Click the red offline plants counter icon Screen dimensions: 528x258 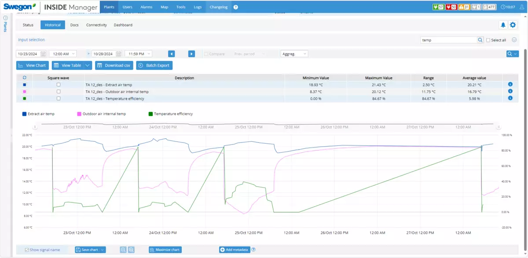(451, 7)
